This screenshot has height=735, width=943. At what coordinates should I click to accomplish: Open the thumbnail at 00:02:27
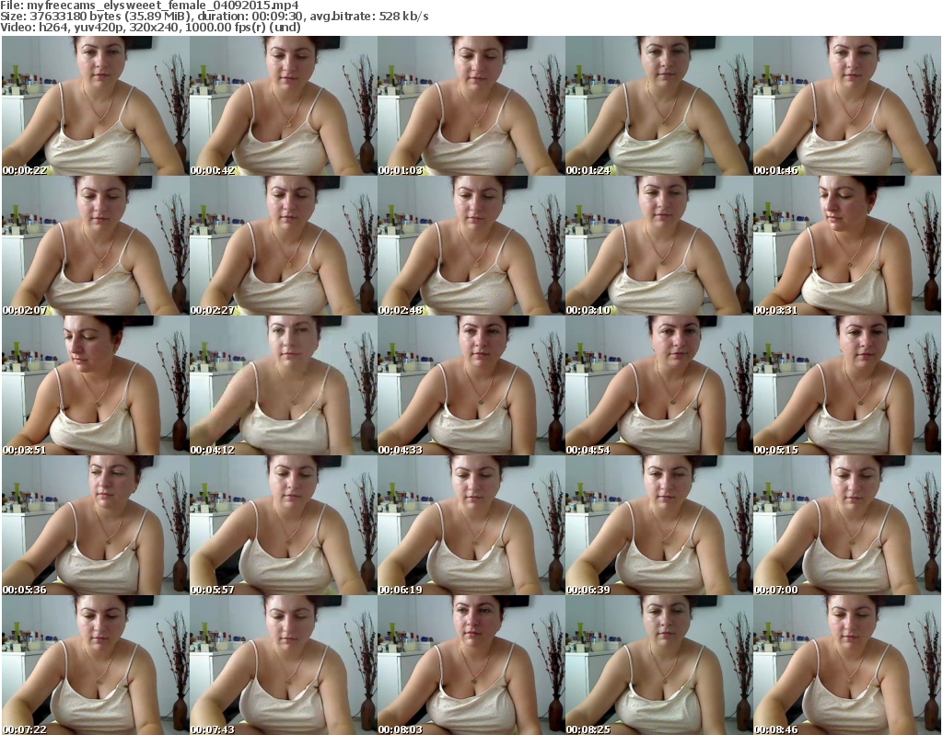[284, 246]
